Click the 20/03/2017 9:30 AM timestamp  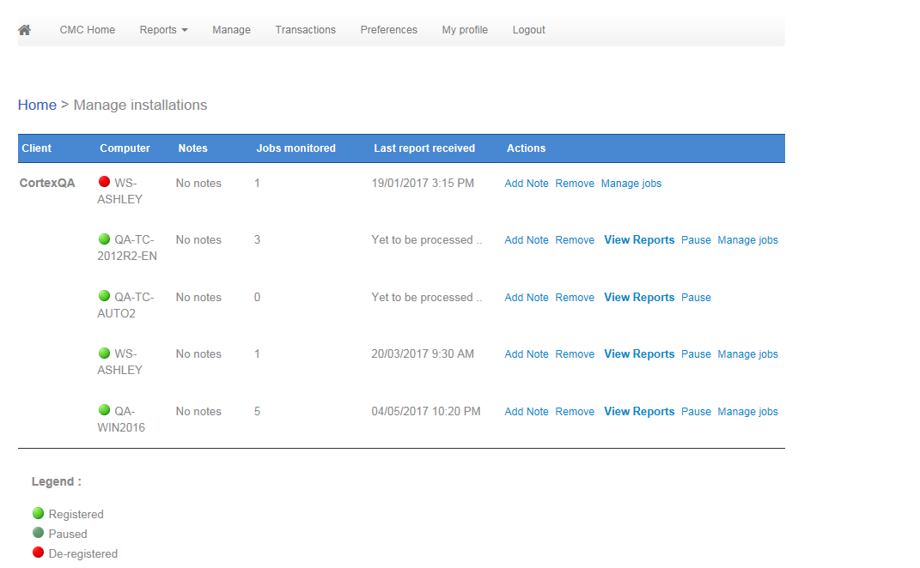(423, 354)
